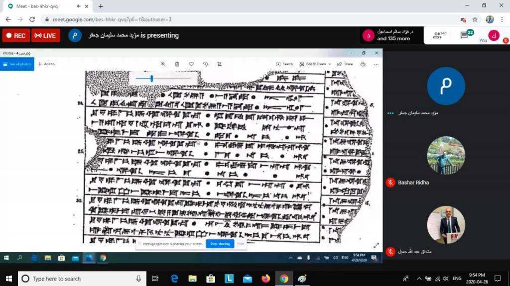Show hidden system tray icons
The image size is (510, 286).
(x=419, y=279)
